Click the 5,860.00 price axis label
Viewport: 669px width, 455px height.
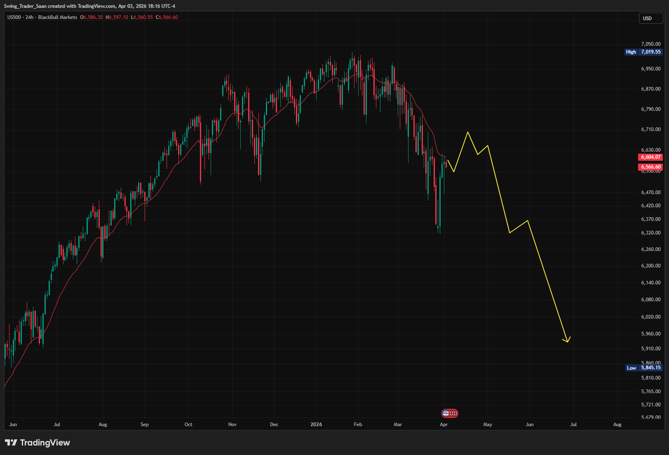651,363
